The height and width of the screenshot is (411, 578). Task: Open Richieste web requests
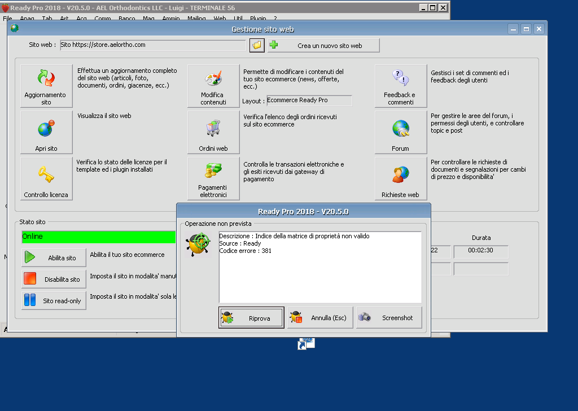[x=401, y=179]
